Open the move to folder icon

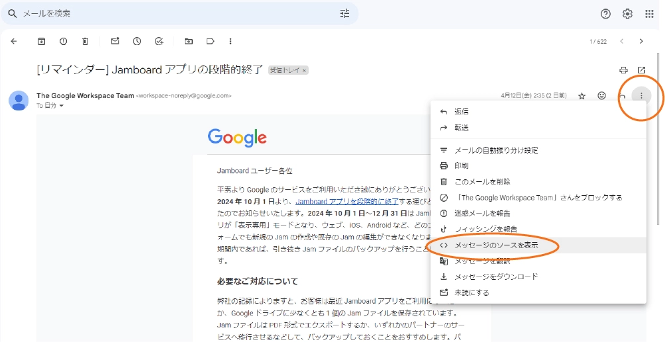pyautogui.click(x=189, y=41)
